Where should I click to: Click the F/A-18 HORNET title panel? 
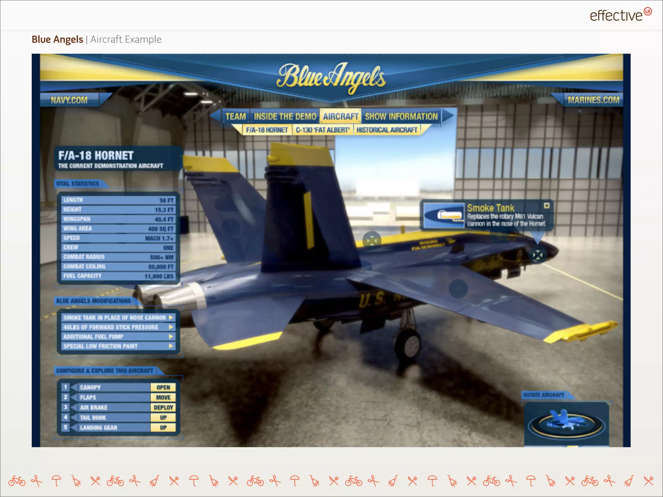[x=118, y=159]
